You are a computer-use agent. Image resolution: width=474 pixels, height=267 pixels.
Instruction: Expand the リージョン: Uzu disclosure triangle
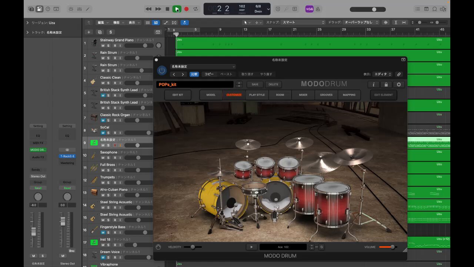27,23
